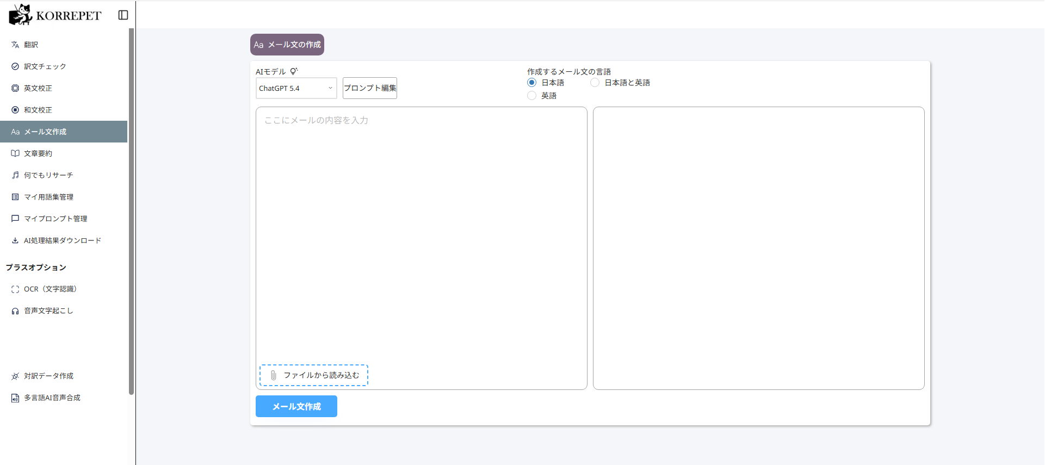Click the メール文の作成 header badge
The image size is (1045, 465).
pyautogui.click(x=287, y=45)
